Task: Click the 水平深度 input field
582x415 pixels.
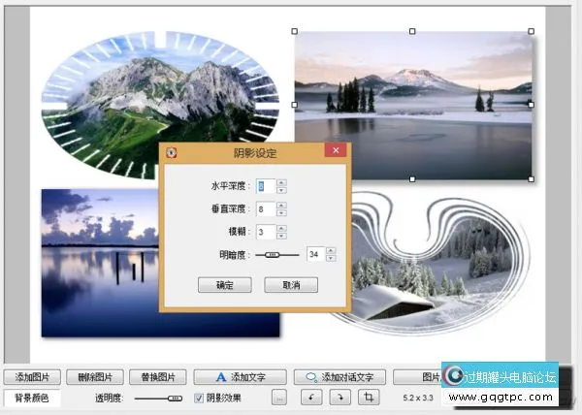Action: [x=266, y=186]
